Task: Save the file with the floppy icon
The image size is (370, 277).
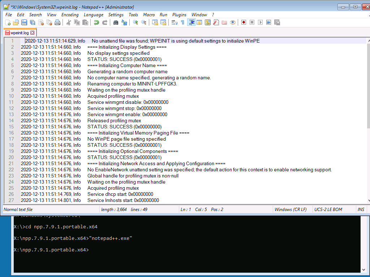Action: click(x=24, y=22)
